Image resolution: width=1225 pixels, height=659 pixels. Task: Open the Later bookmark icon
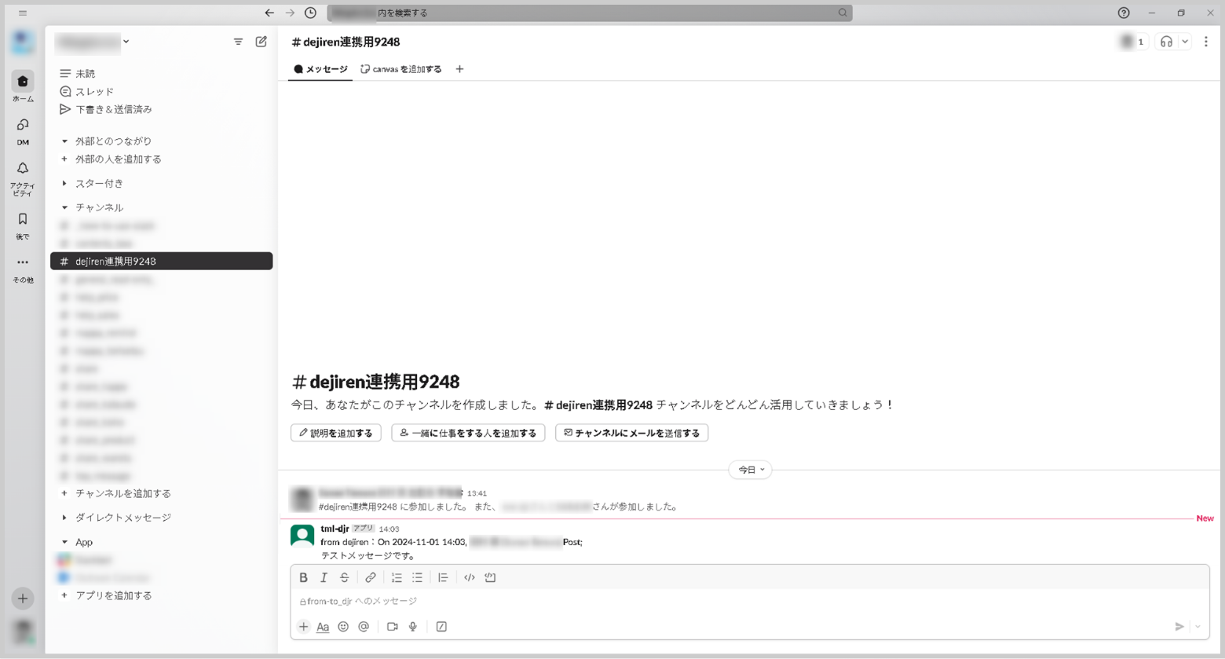23,219
